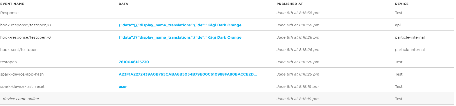The height and width of the screenshot is (106, 456).
Task: Click the 'user' data link
Action: [x=123, y=87]
